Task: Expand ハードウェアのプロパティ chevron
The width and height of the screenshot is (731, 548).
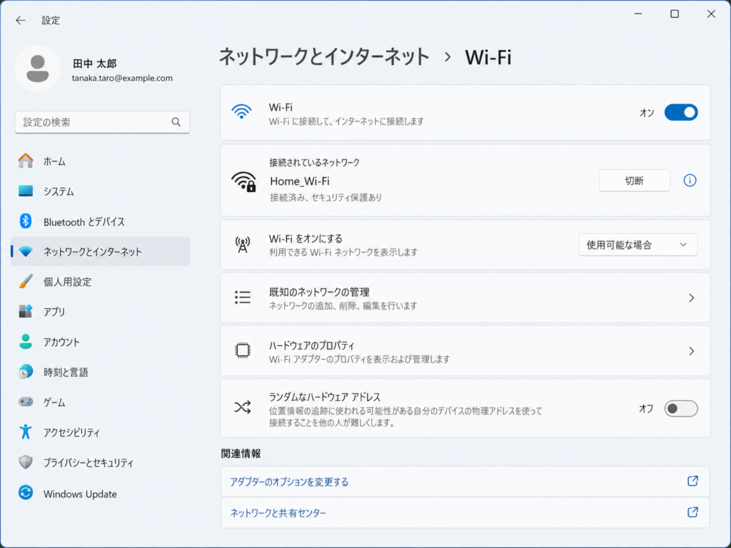Action: (690, 351)
